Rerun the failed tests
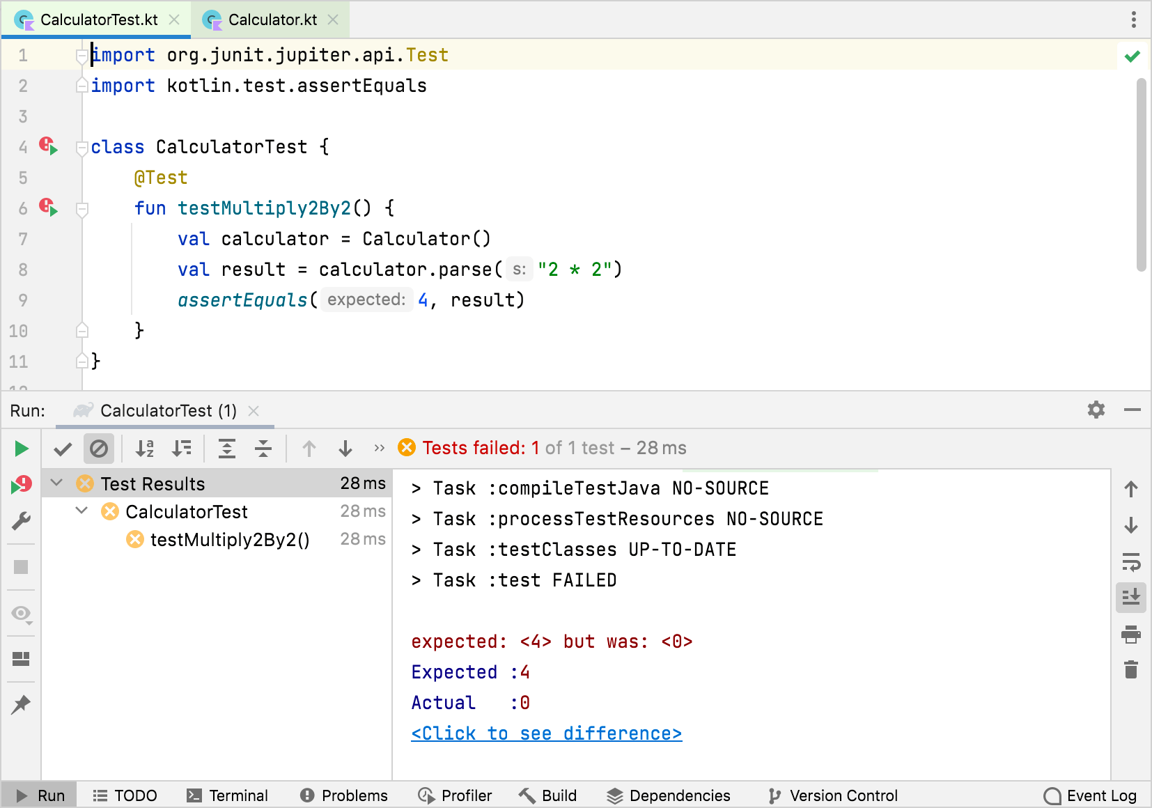Screen dimensions: 1152x808 (x=21, y=485)
